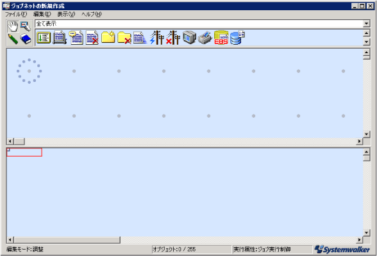This screenshot has width=377, height=256.
Task: Click icon palette down arrow
Action: [x=367, y=42]
